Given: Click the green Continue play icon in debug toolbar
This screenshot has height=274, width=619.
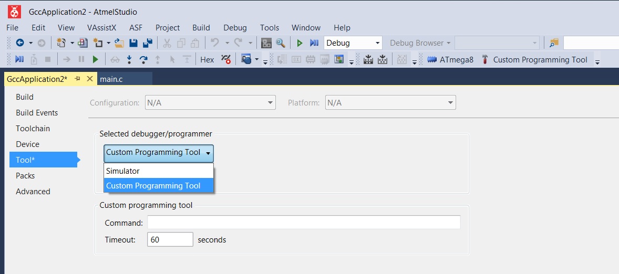Looking at the screenshot, I should pos(95,59).
